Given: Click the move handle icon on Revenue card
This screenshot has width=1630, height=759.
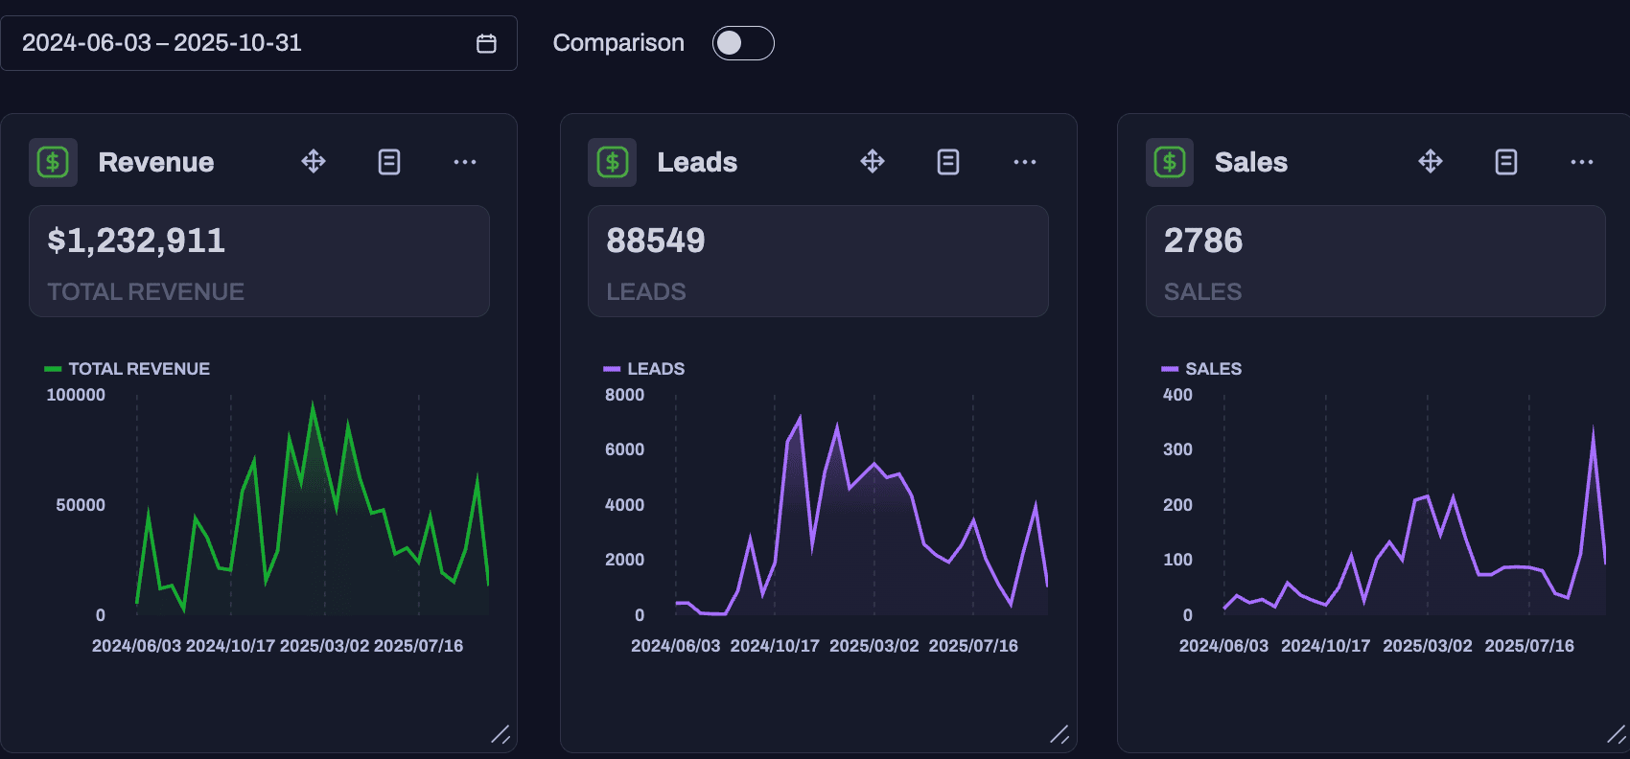Looking at the screenshot, I should point(314,162).
